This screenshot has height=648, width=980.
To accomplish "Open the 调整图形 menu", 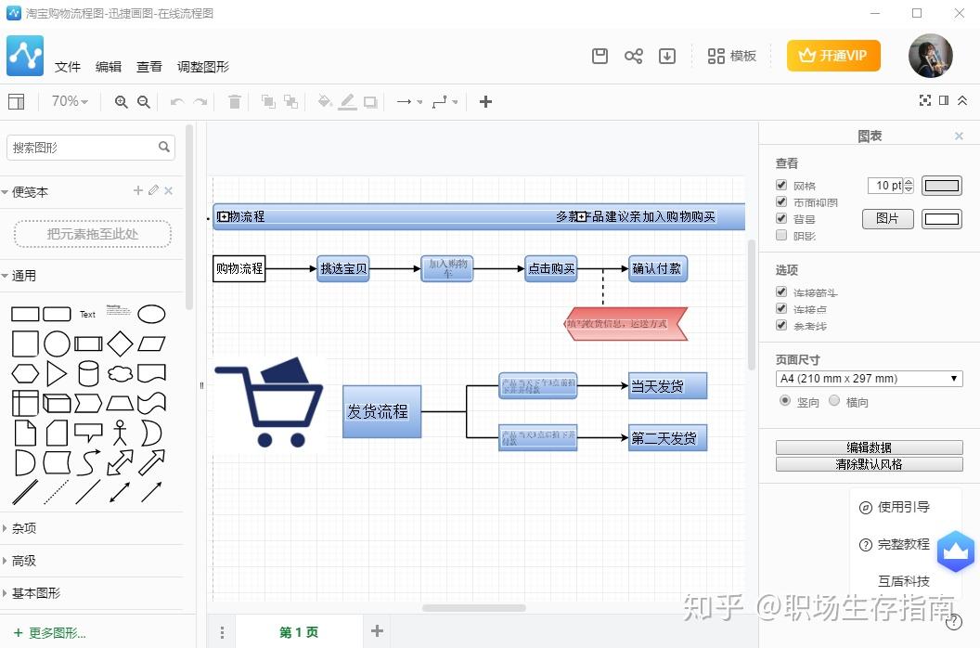I will [203, 67].
